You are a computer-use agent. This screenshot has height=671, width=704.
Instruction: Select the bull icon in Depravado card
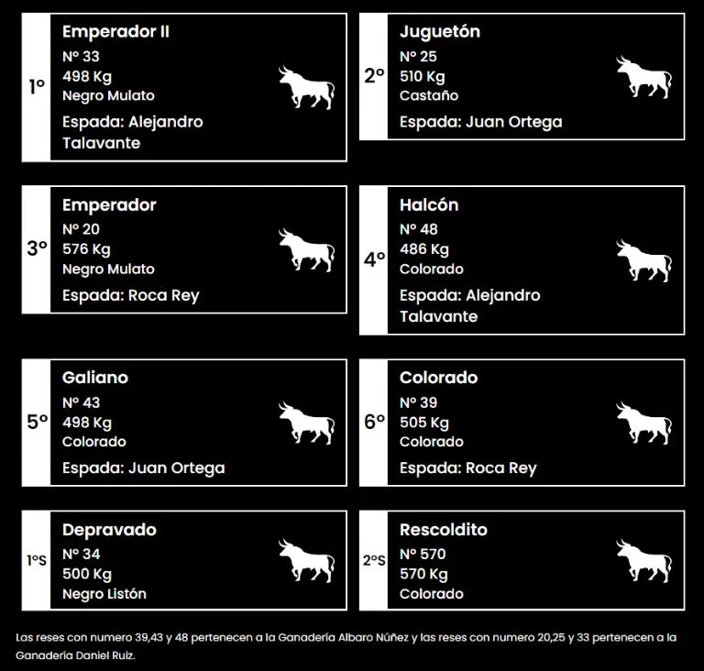(306, 560)
